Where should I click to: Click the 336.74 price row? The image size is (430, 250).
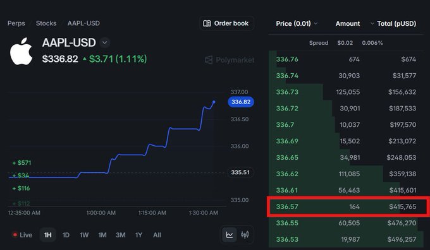click(x=346, y=76)
